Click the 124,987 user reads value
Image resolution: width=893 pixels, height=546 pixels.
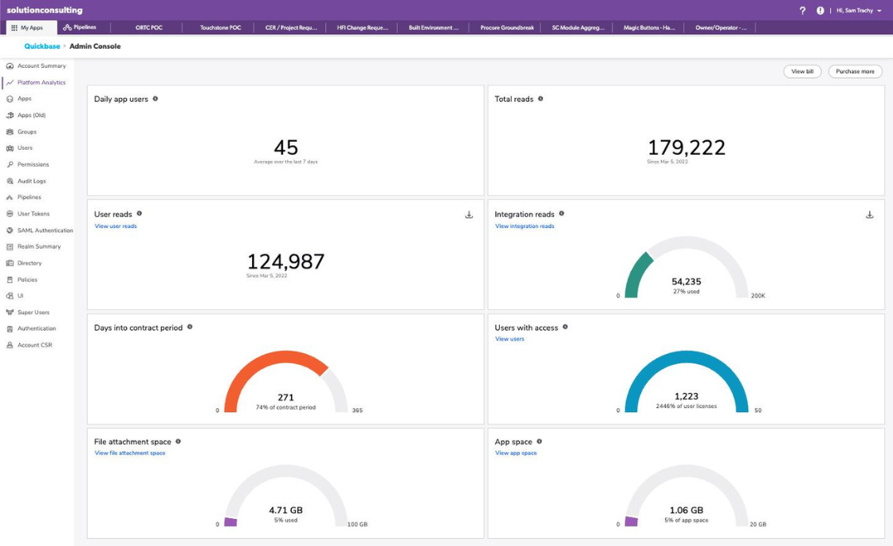(285, 261)
